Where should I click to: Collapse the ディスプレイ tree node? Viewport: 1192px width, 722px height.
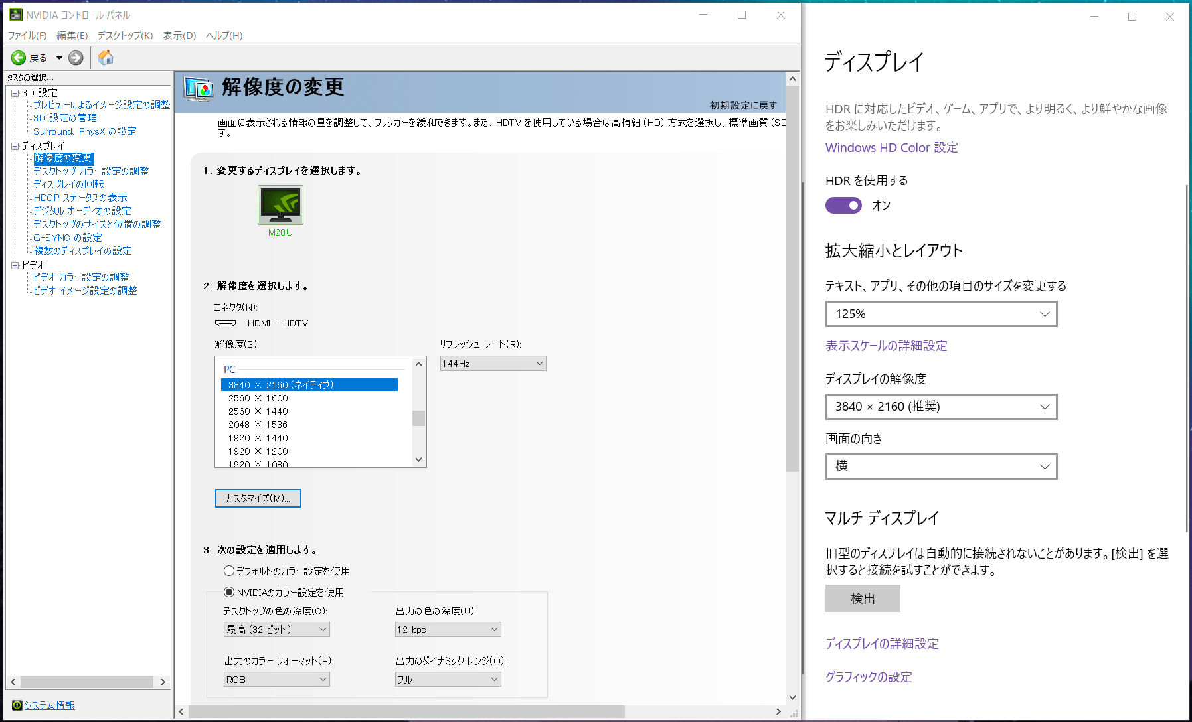coord(15,146)
